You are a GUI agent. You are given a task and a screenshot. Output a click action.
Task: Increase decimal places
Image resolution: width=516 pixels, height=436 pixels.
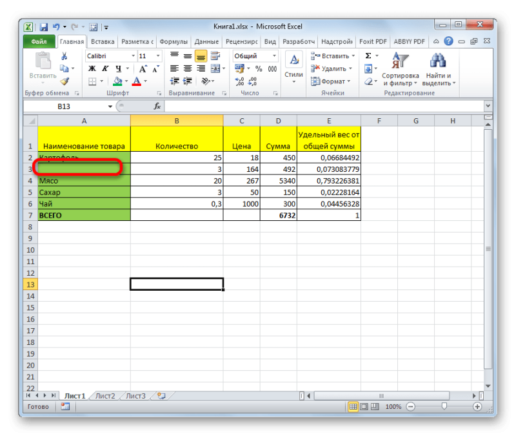click(239, 81)
